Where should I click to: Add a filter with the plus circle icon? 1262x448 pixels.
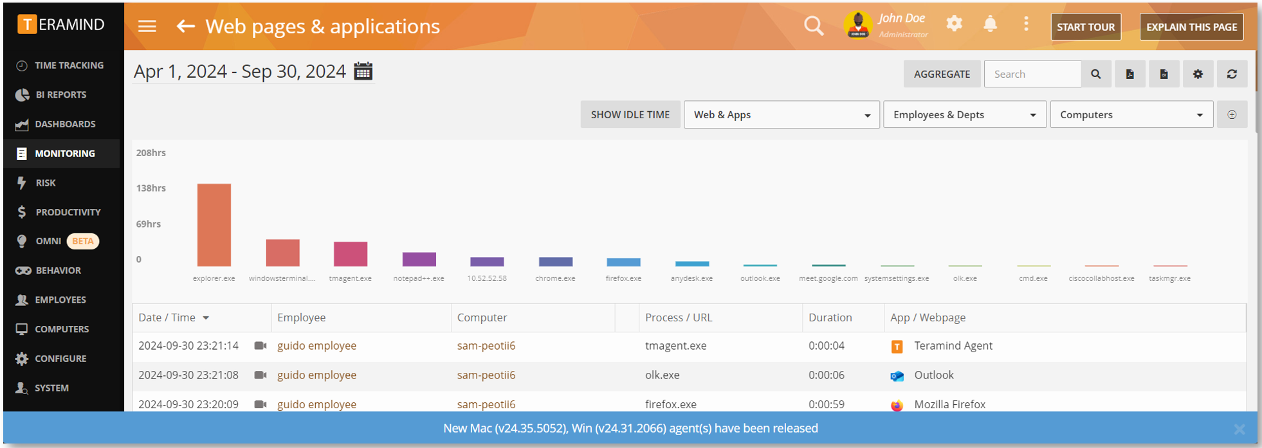pos(1232,114)
